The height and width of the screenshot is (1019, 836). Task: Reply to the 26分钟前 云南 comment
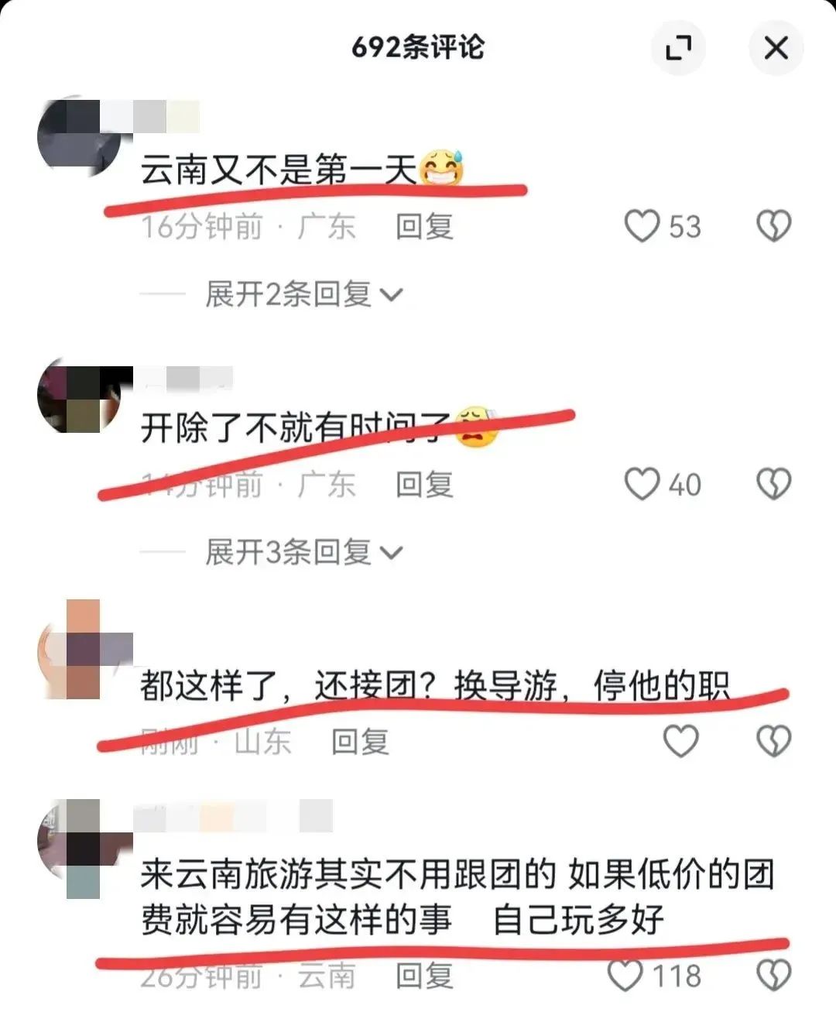coord(424,976)
